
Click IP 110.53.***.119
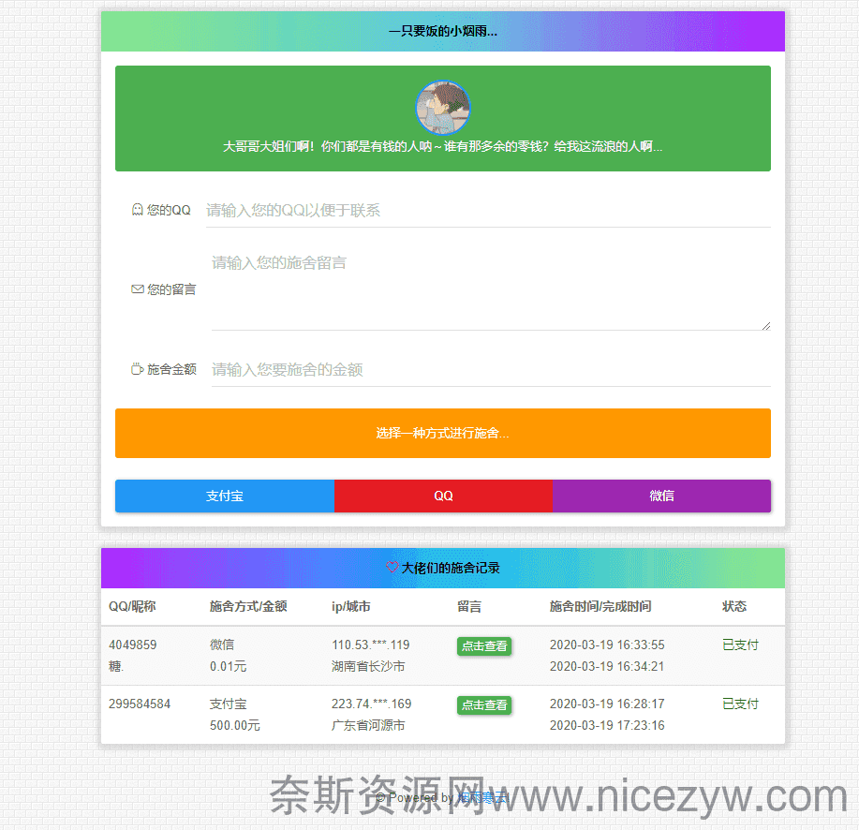coord(370,645)
